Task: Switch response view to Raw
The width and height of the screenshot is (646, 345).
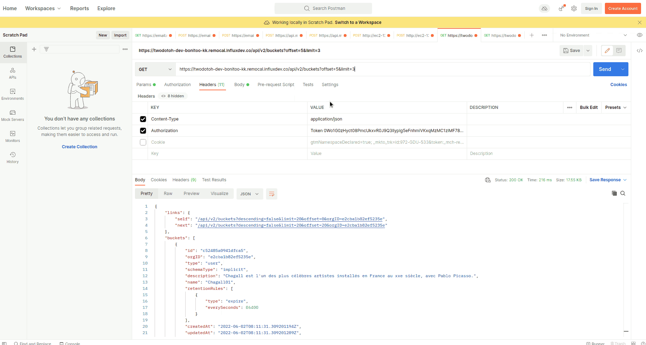Action: coord(168,194)
